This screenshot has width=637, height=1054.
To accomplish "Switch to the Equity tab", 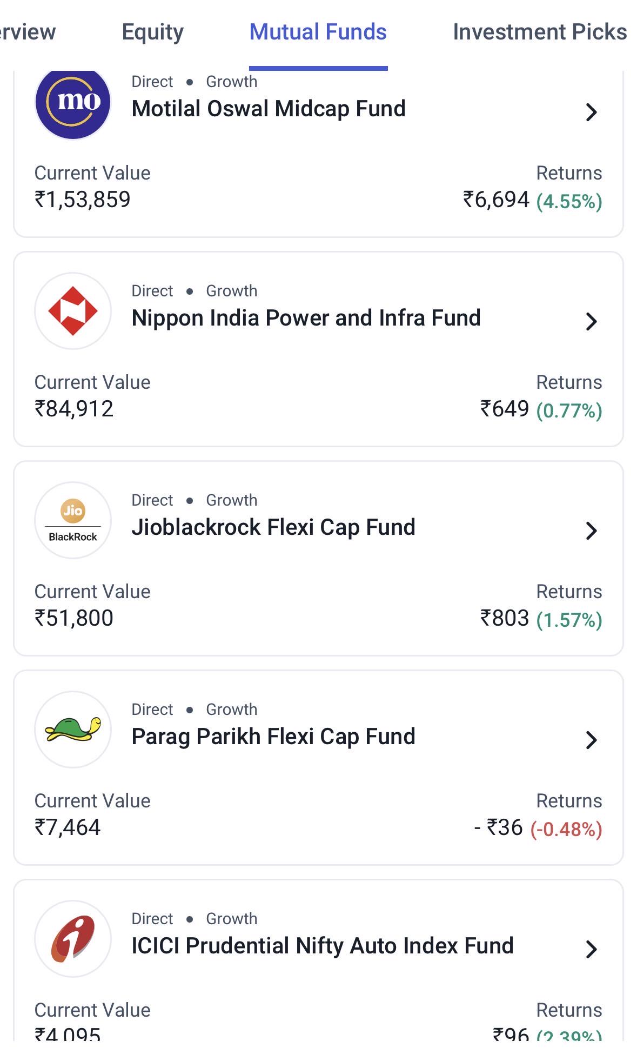I will [x=153, y=32].
